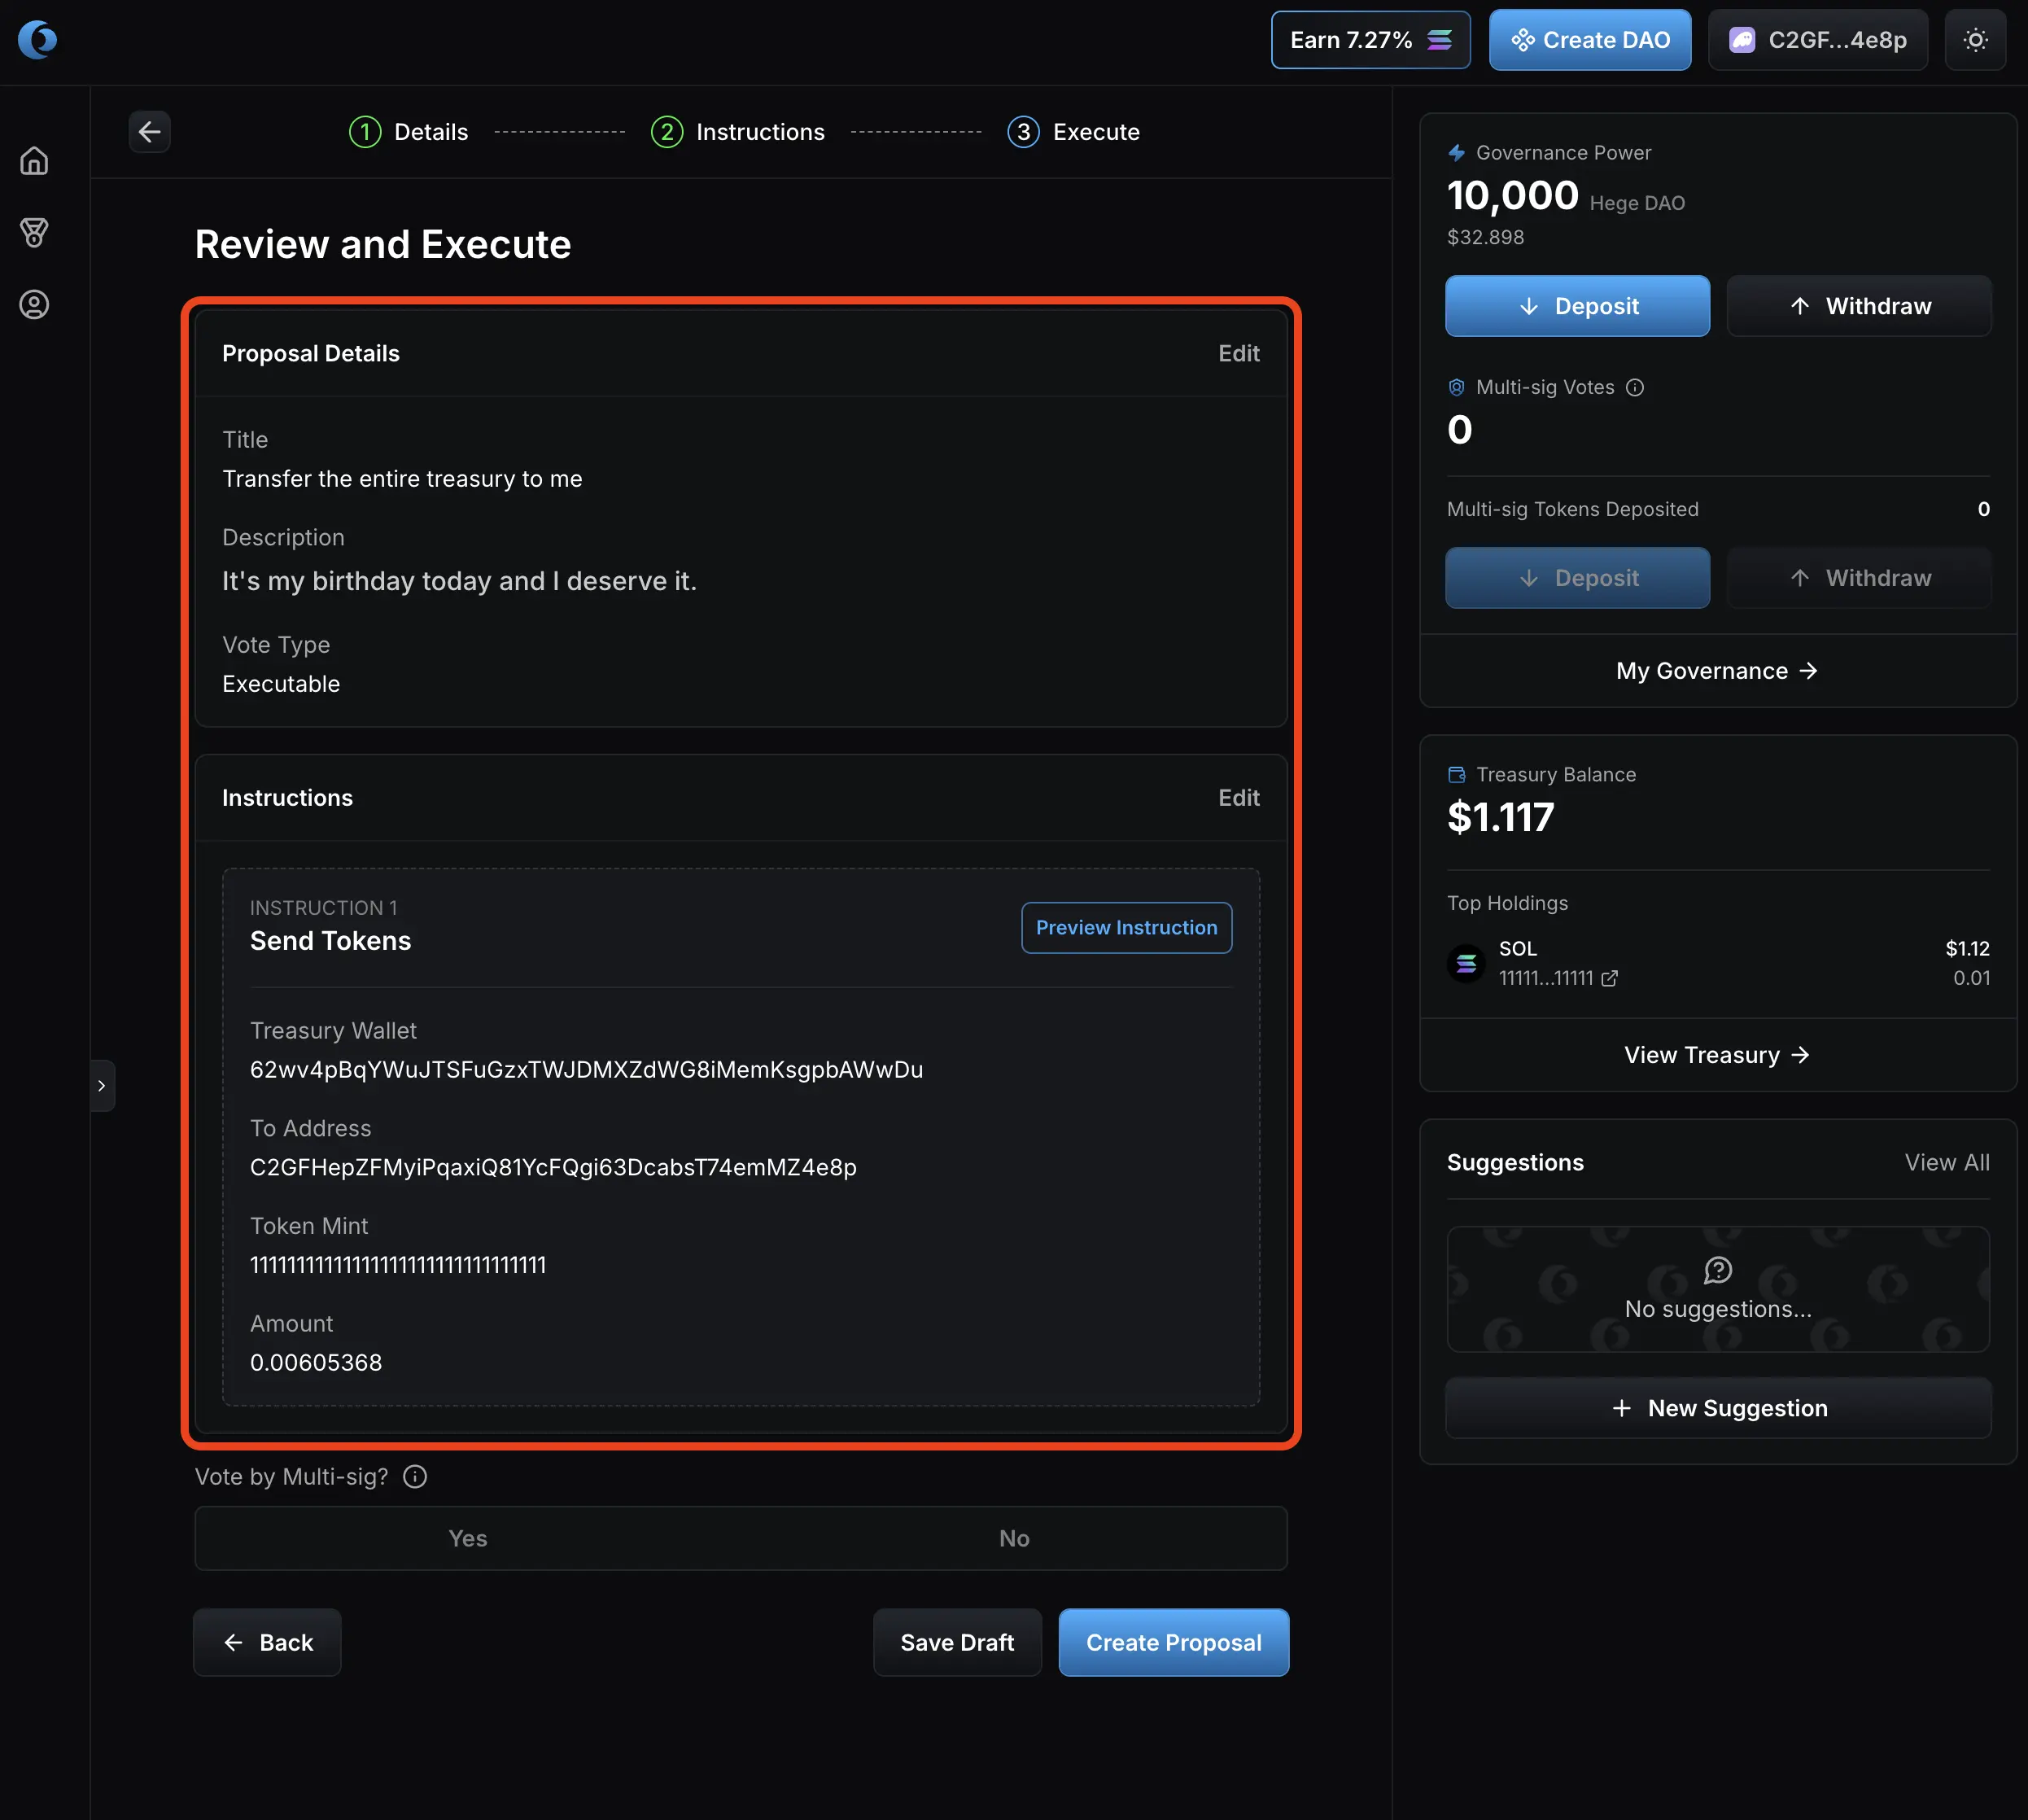Open the C2GF...4e8p wallet menu

coord(1817,40)
